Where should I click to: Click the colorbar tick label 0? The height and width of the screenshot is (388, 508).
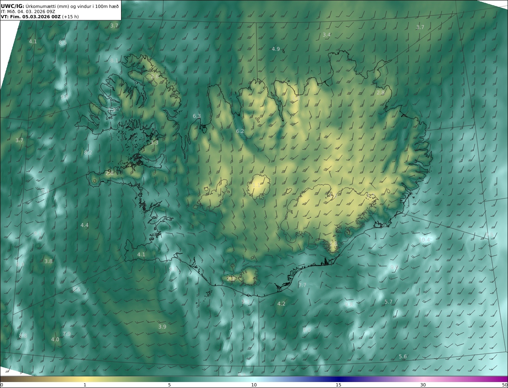(2, 385)
